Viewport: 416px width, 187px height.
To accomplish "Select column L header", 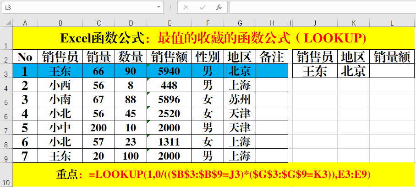I will (392, 23).
